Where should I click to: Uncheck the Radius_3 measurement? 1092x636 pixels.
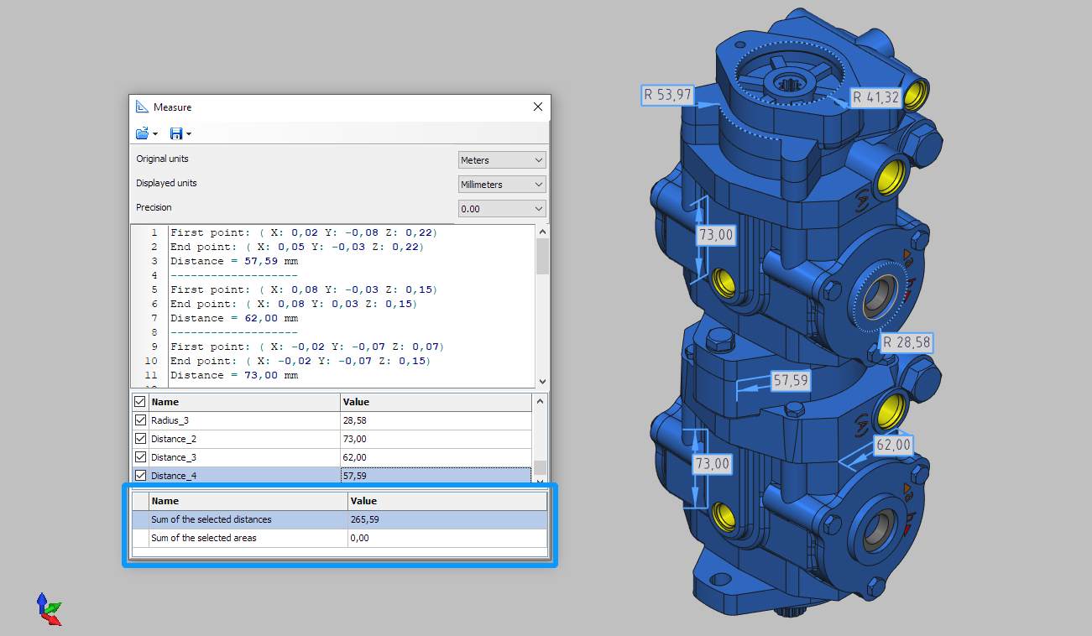[x=139, y=420]
